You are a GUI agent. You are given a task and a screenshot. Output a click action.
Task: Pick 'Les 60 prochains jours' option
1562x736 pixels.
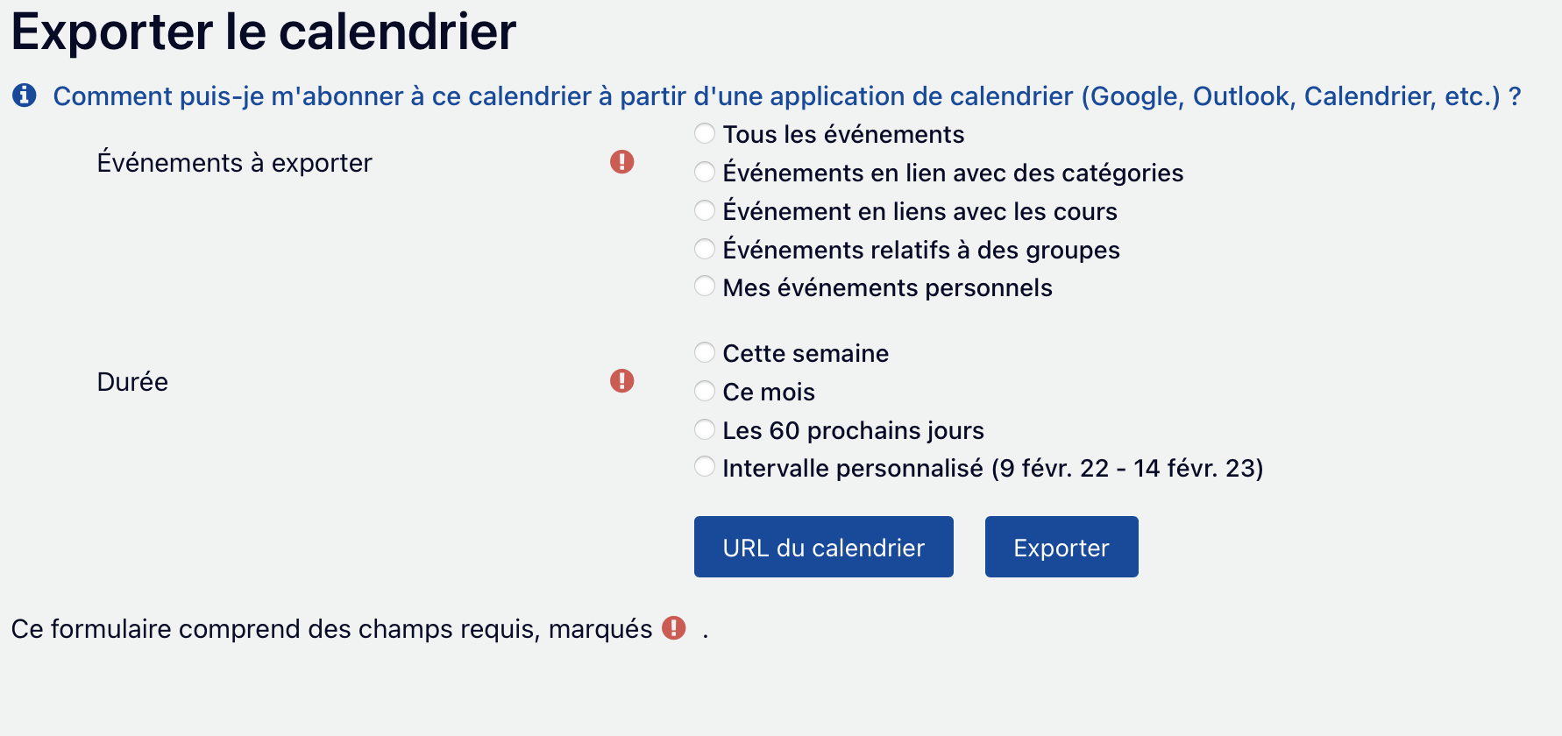point(705,430)
